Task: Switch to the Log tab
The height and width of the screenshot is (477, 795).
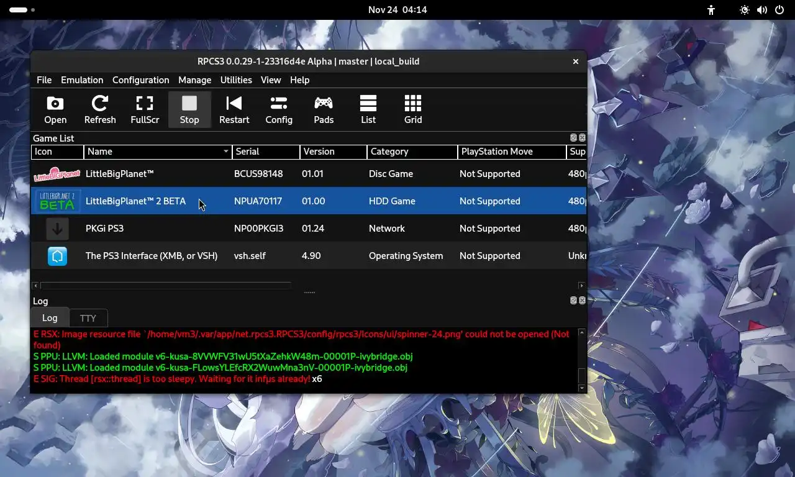Action: click(50, 317)
